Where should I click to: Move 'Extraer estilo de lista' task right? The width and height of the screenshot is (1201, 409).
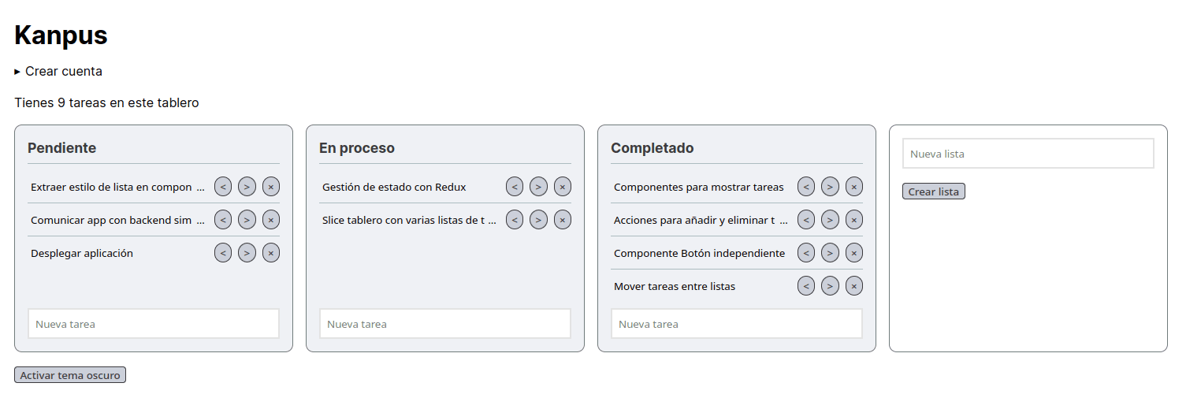tap(247, 187)
